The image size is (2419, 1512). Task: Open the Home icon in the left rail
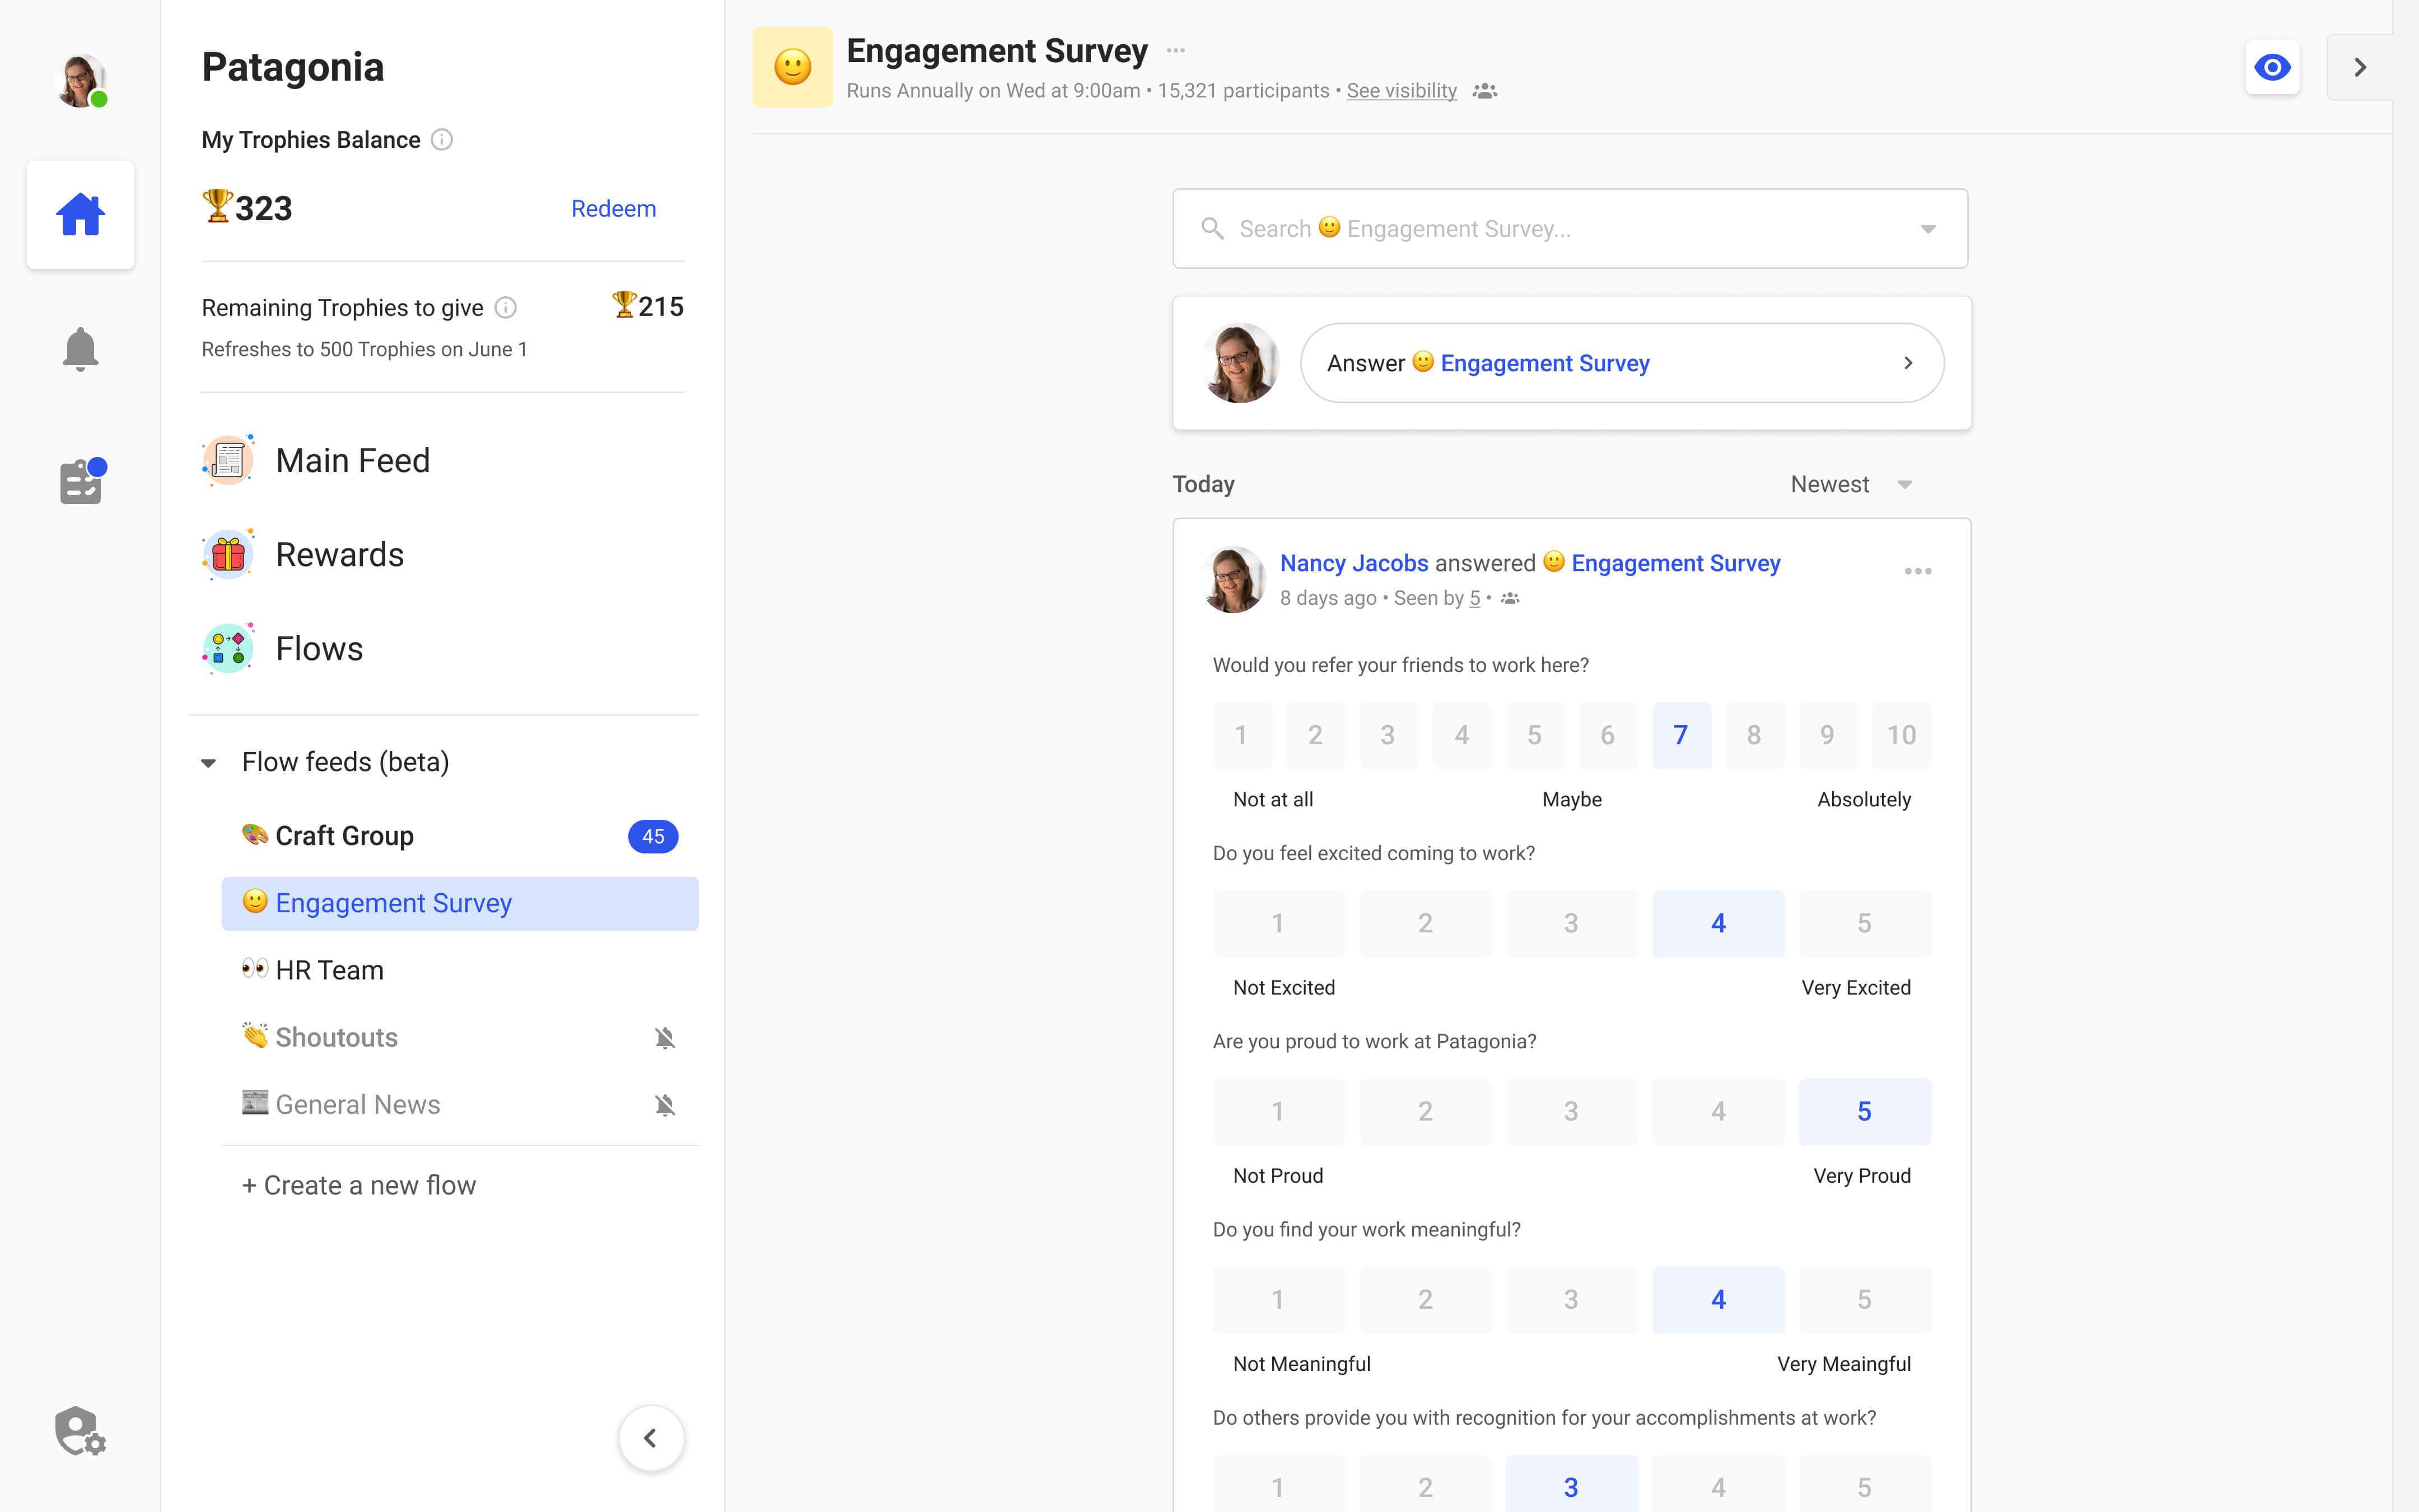coord(81,214)
